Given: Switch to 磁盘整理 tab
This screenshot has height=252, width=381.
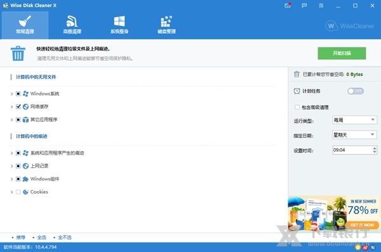Looking at the screenshot, I should click(166, 25).
